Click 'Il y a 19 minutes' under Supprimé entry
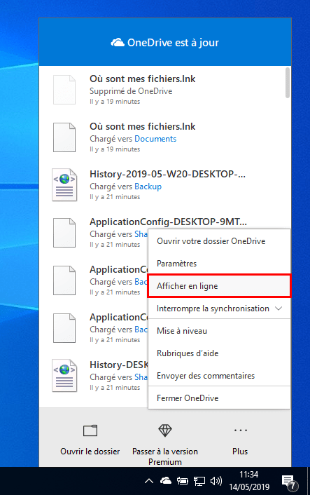Screen dimensions: 310x495 115,102
